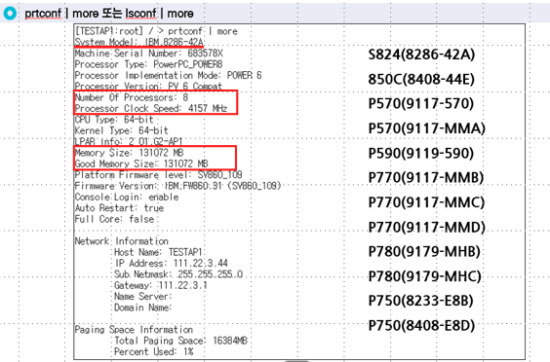
Task: Select 'Kernel Type: 64-bit' line
Action: click(121, 130)
